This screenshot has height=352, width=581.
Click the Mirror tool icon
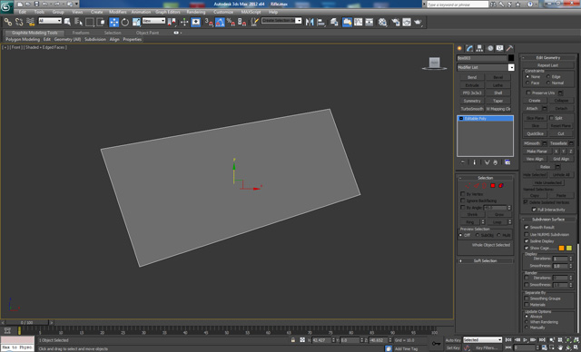(310, 22)
